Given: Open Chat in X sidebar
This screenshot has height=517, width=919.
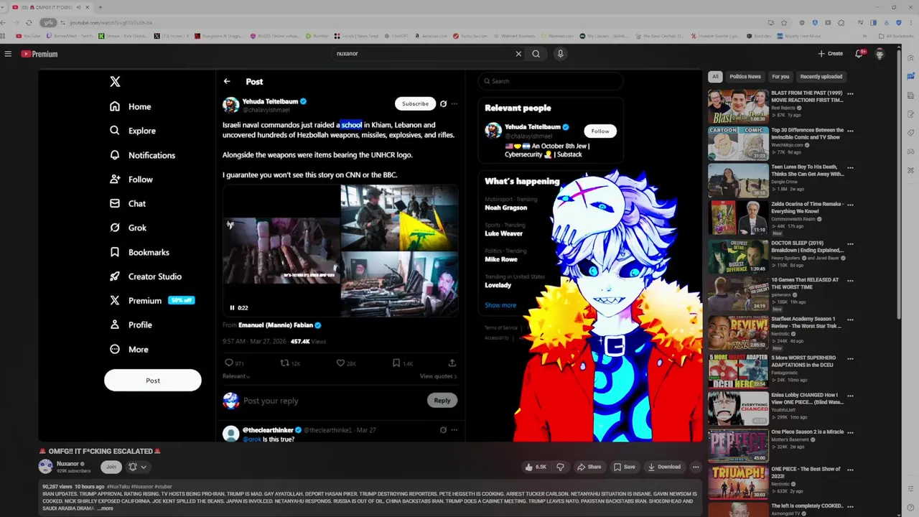Looking at the screenshot, I should pos(127,204).
